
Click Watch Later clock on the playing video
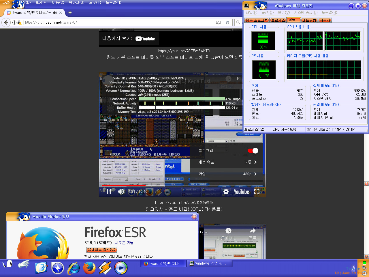(x=228, y=78)
